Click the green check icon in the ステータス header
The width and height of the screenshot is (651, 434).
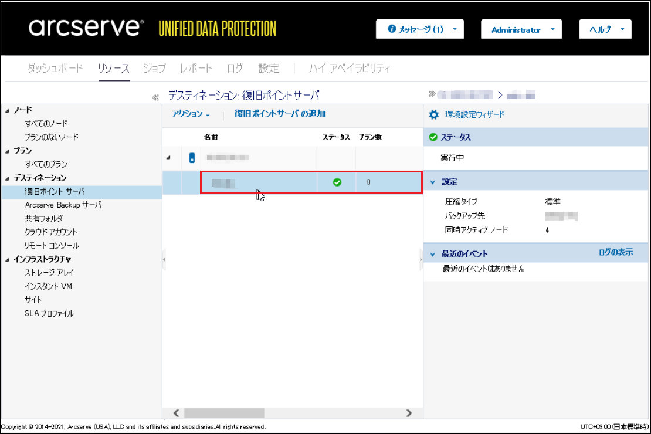tap(433, 137)
